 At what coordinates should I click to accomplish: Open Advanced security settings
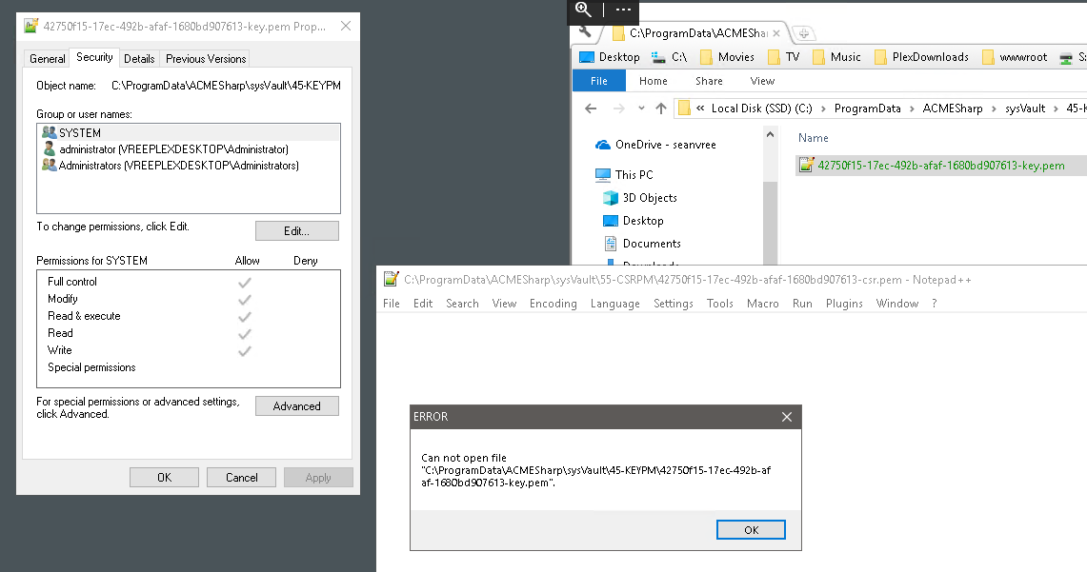296,406
